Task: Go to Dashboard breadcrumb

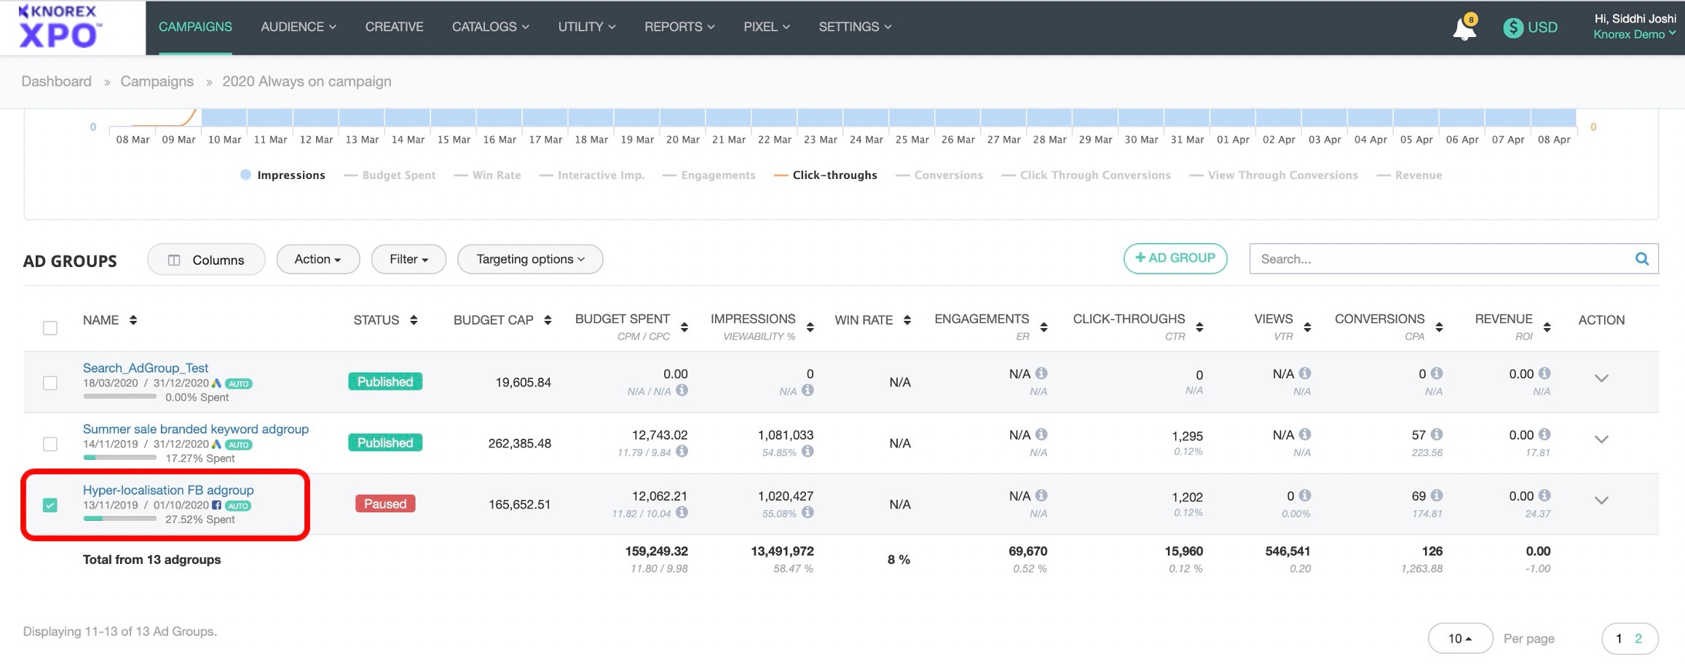Action: (x=56, y=81)
